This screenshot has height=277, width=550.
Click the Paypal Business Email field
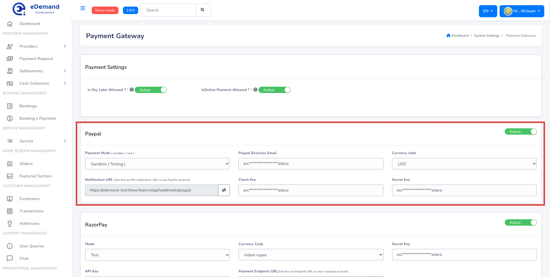(x=311, y=164)
